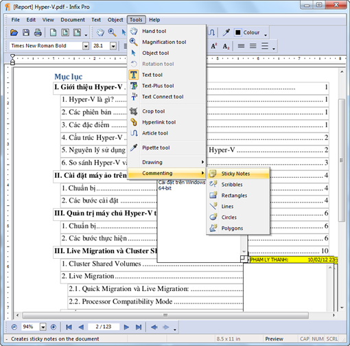Zoom in with the plus icon
Image resolution: width=350 pixels, height=346 pixels.
coord(54,327)
